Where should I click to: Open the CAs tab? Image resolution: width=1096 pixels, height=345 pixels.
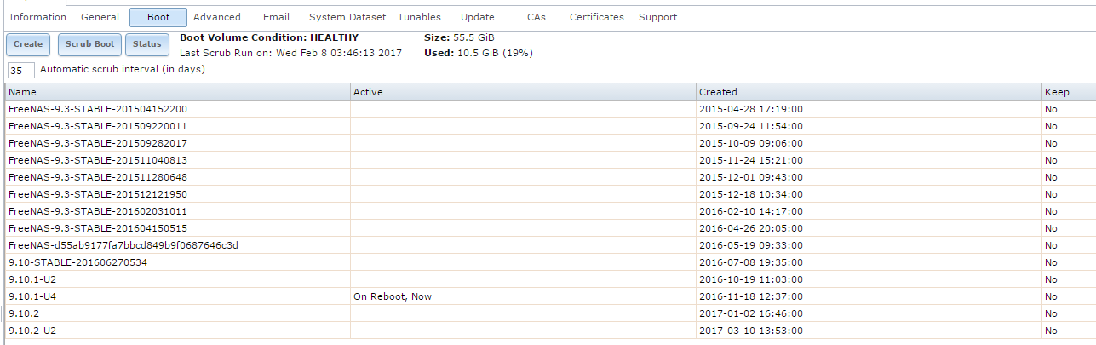pyautogui.click(x=537, y=17)
